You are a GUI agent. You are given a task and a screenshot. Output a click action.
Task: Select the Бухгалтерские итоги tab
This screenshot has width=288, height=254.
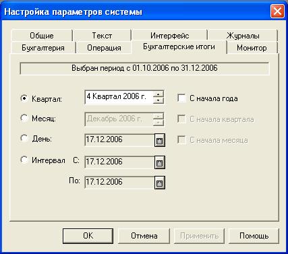[179, 46]
